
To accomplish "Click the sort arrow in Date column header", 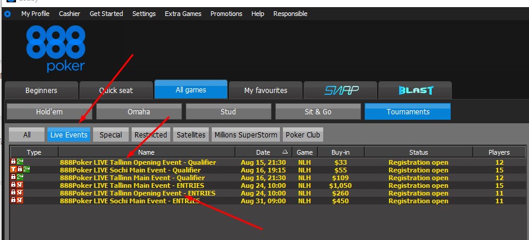I will coord(285,152).
